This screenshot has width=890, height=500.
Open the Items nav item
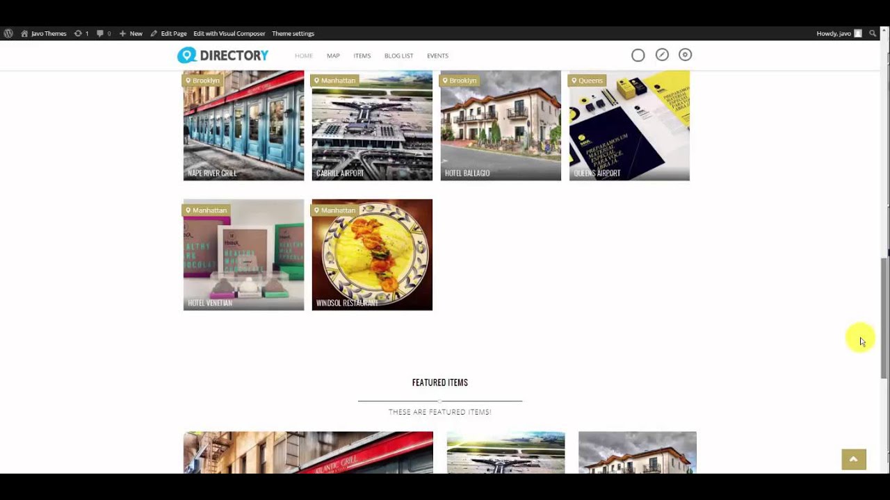tap(362, 56)
